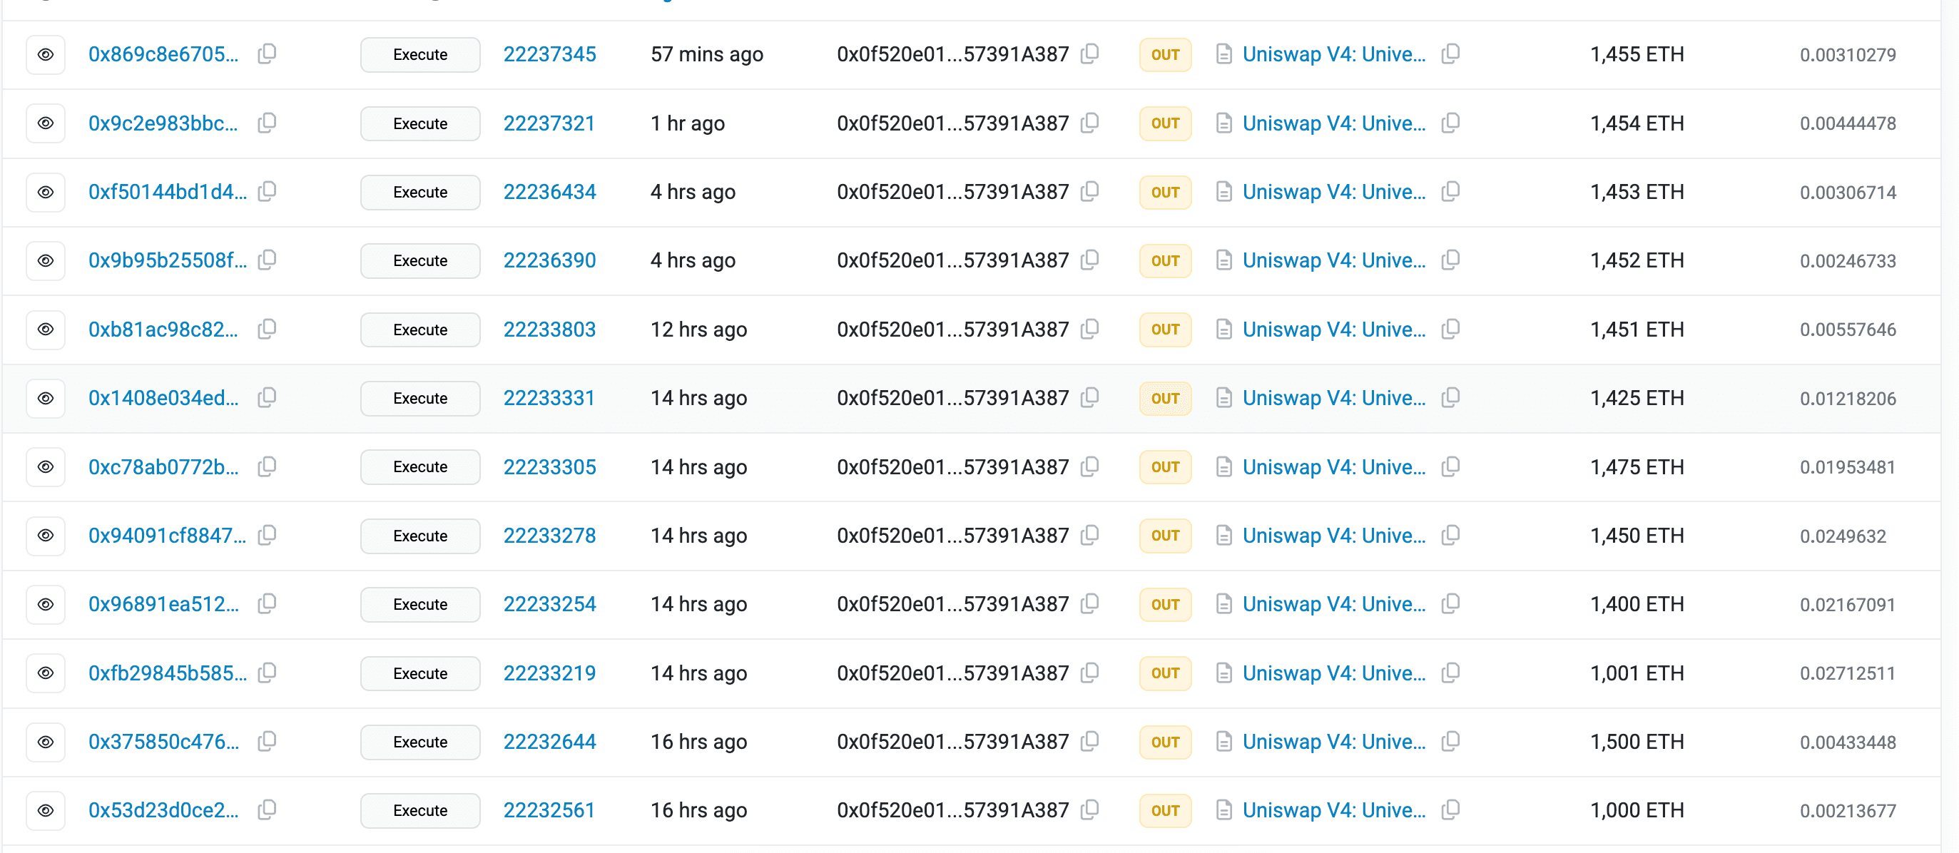
Task: Copy transaction hash 0x9c2e983bbc
Action: pyautogui.click(x=267, y=123)
